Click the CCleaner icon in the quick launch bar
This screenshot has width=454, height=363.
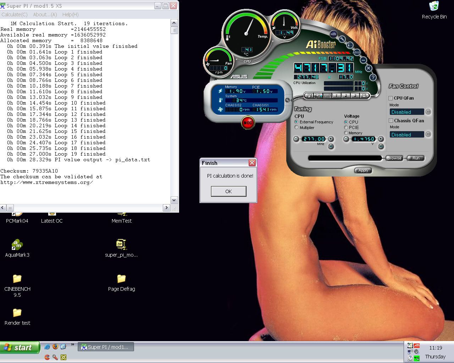tap(47, 357)
